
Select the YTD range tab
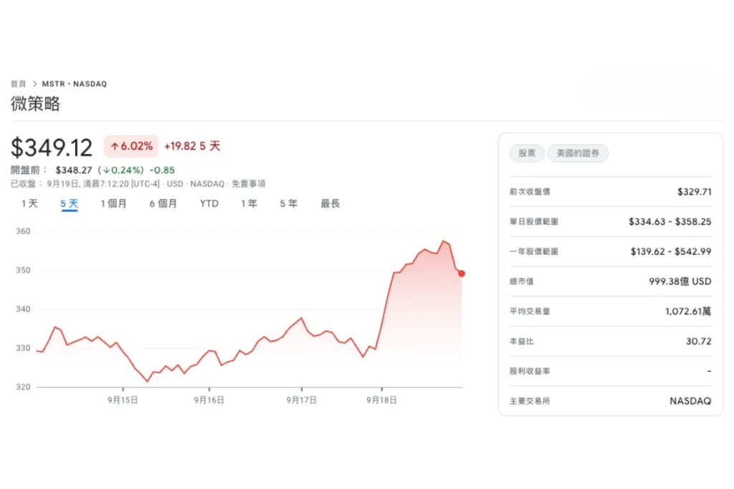[209, 204]
